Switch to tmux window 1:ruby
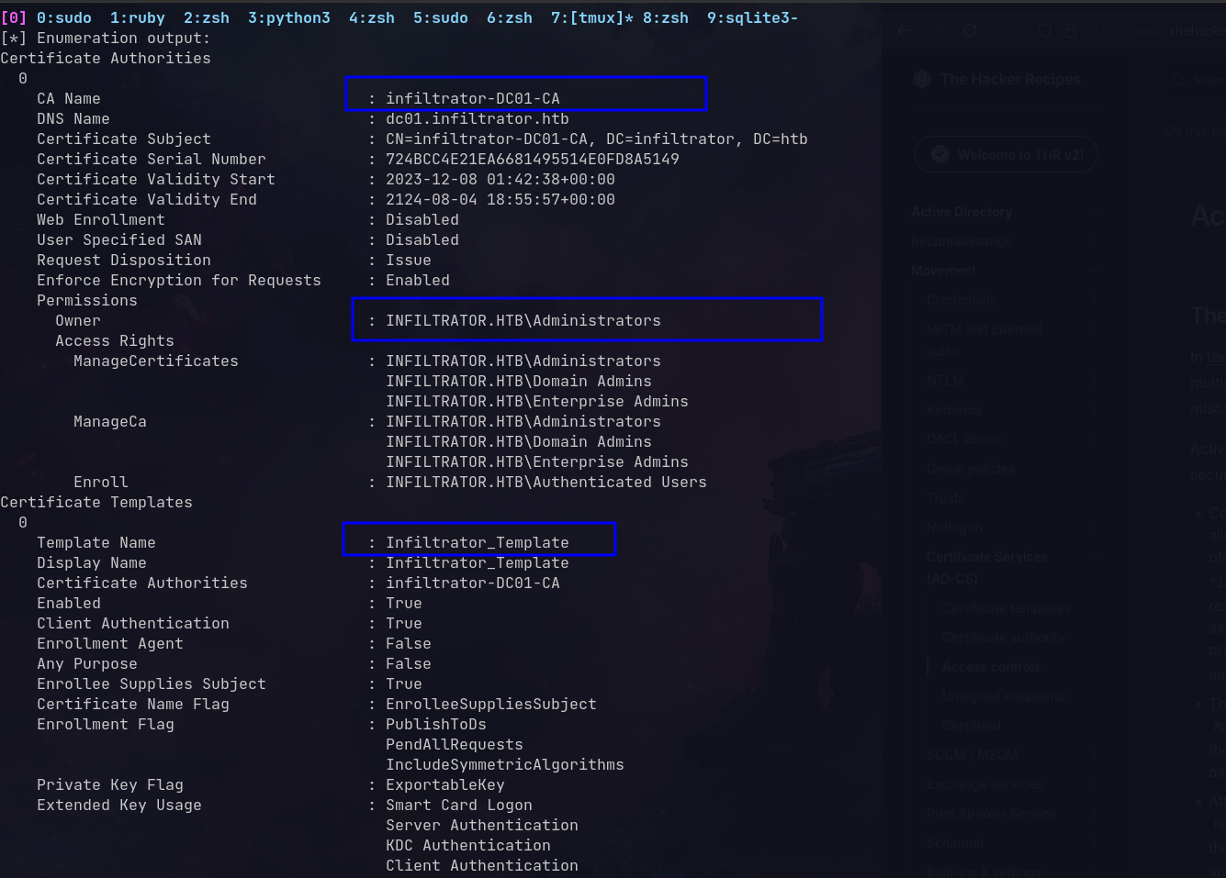 (138, 17)
